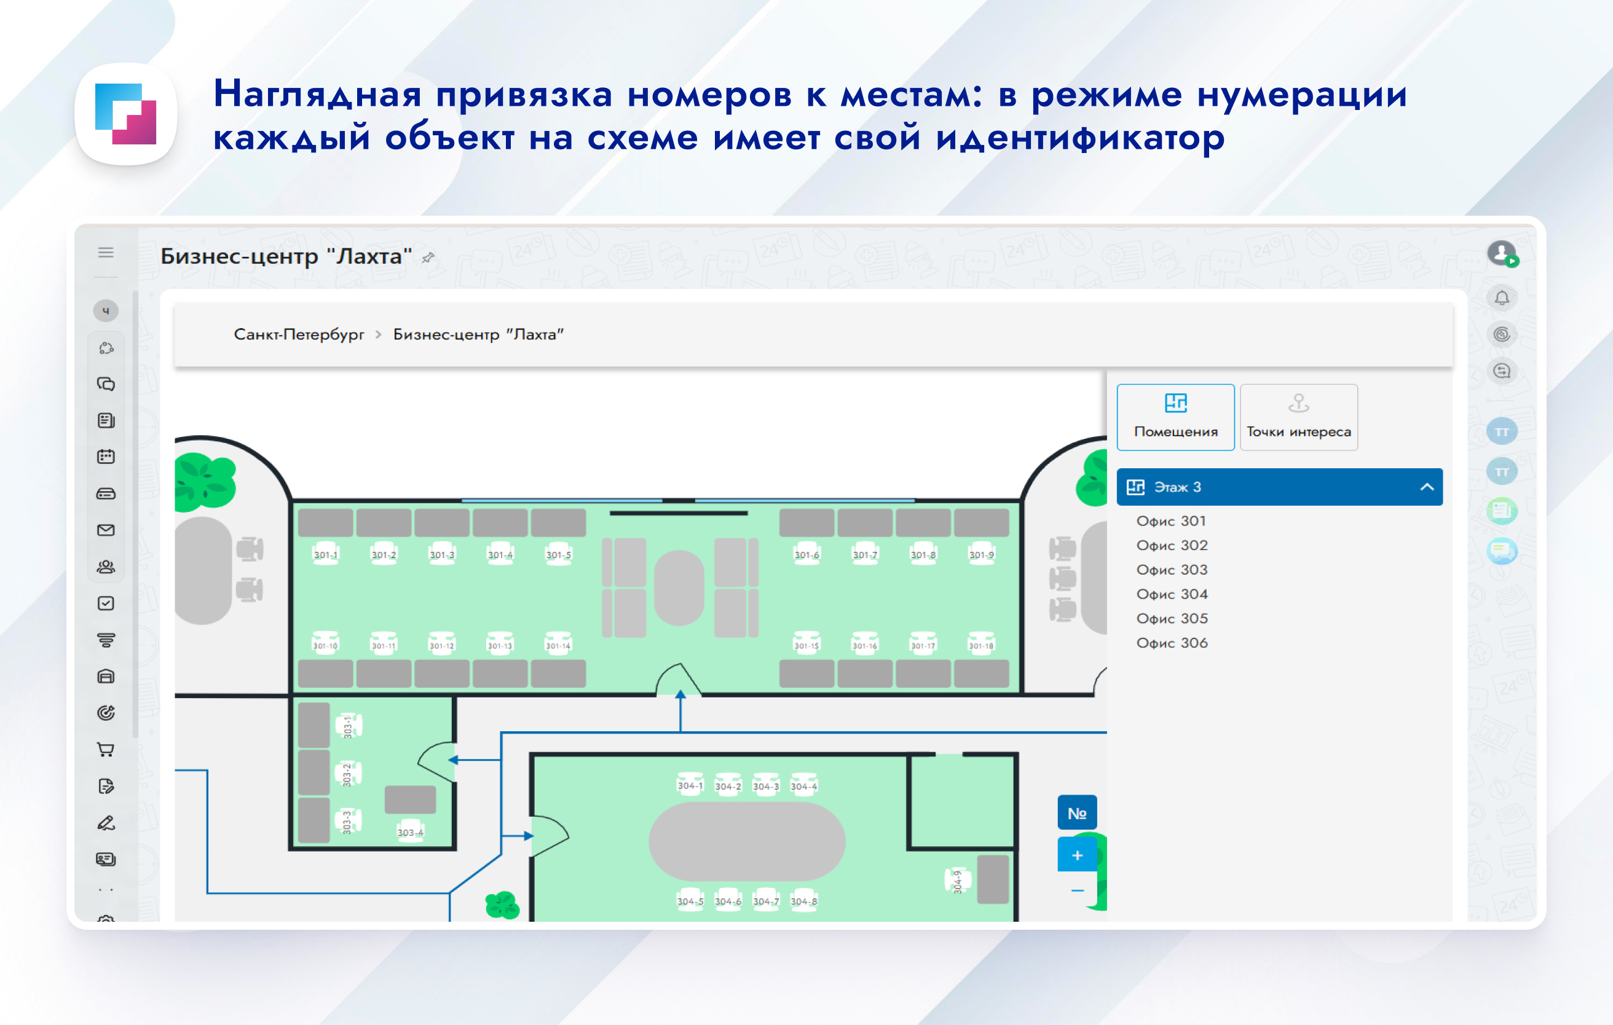
Task: Open the green news widget in right panel
Action: (1502, 511)
